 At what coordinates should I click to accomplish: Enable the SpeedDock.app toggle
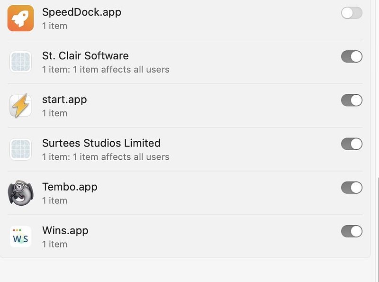352,13
